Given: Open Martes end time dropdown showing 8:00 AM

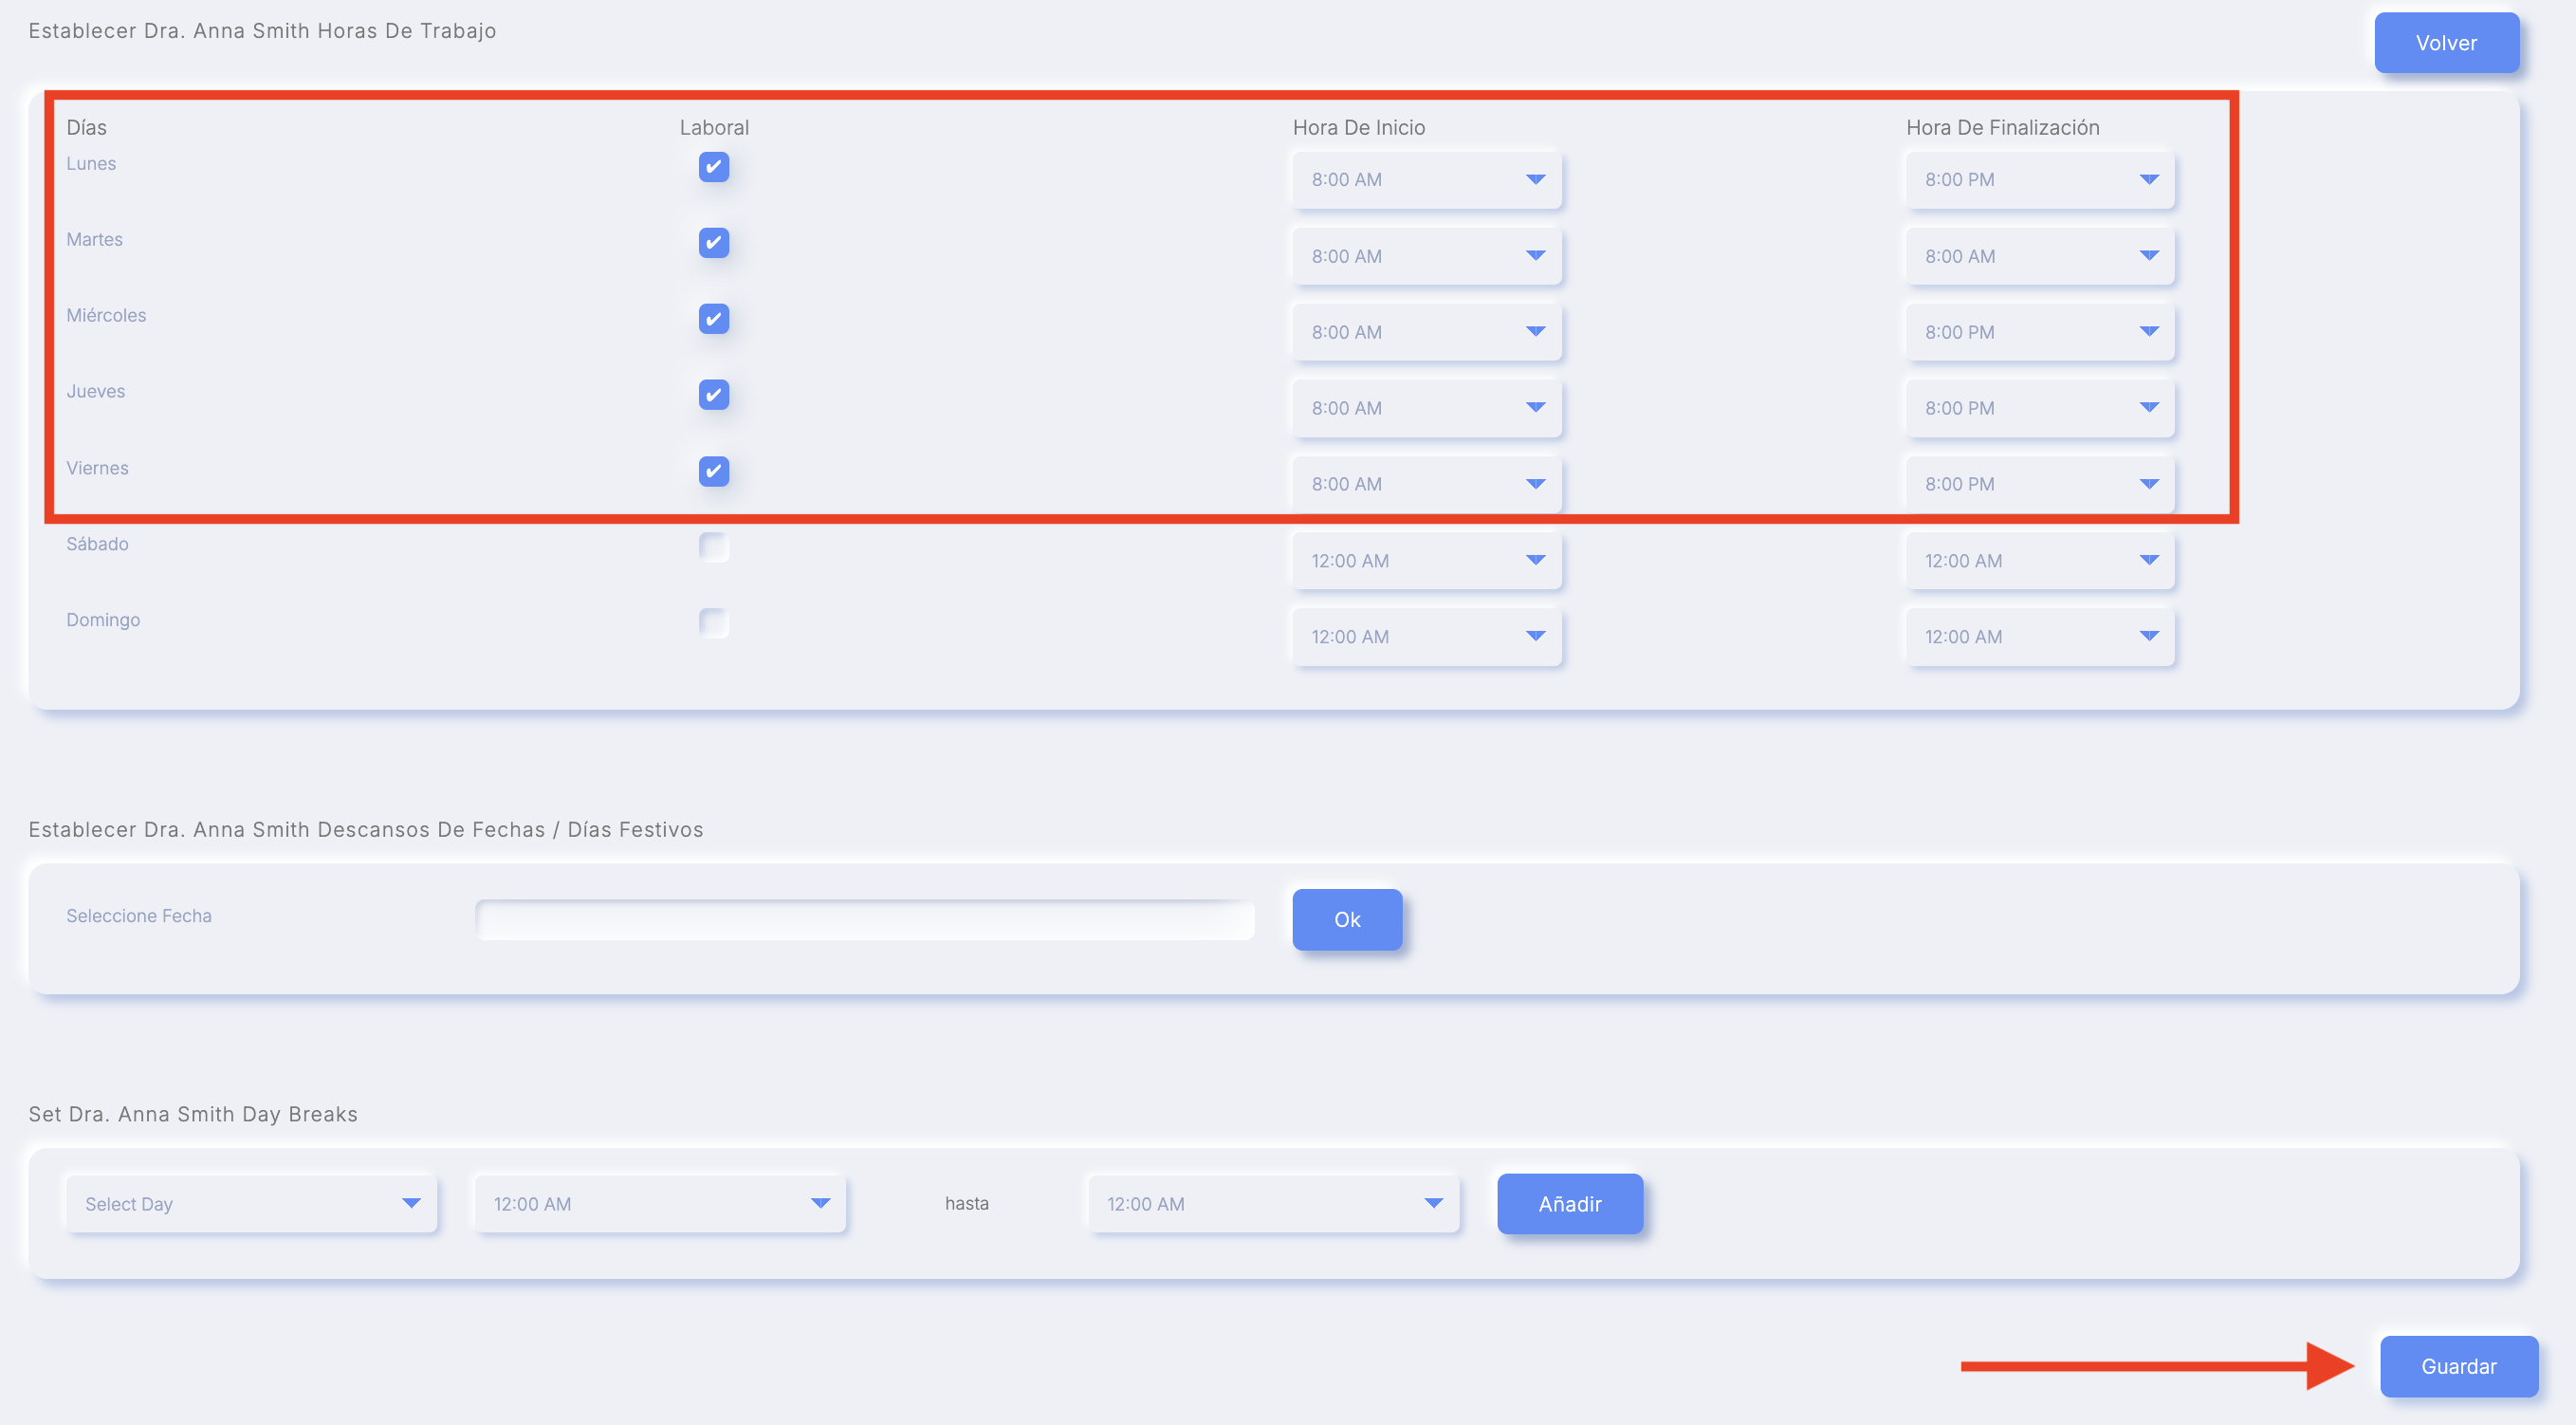Looking at the screenshot, I should pos(2040,256).
